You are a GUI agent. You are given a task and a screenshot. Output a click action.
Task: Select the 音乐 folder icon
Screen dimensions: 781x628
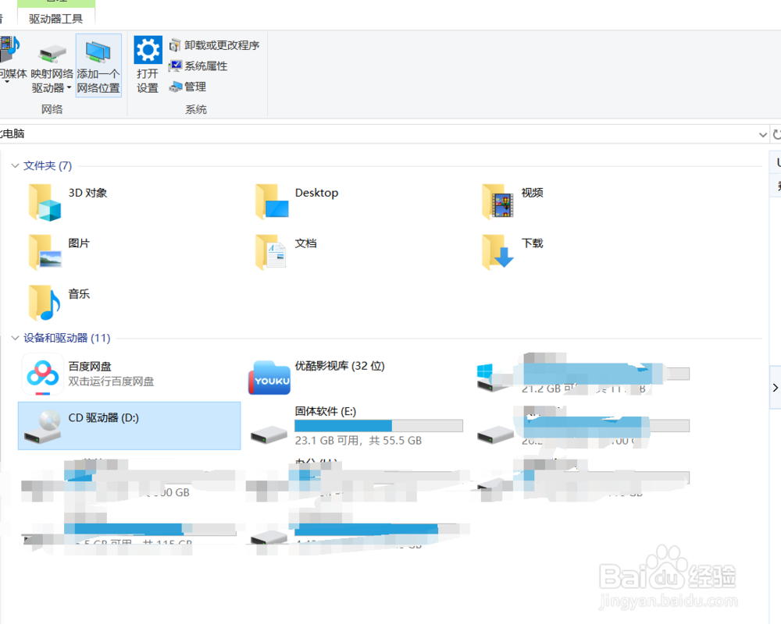coord(45,303)
